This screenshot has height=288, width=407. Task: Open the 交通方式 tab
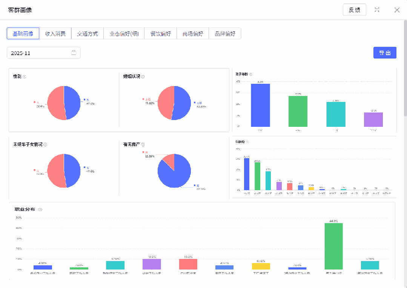click(x=88, y=34)
